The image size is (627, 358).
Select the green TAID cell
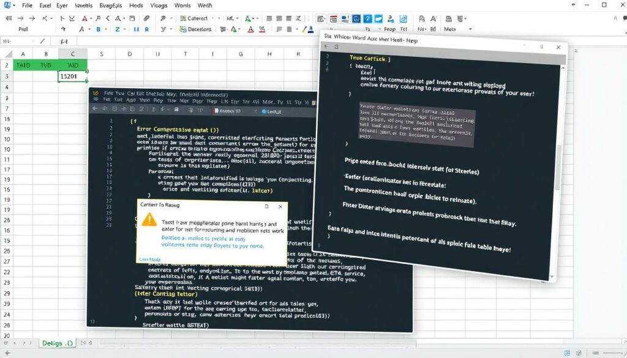23,65
